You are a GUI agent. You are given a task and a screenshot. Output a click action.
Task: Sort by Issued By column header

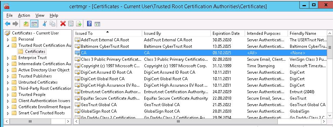pos(176,33)
